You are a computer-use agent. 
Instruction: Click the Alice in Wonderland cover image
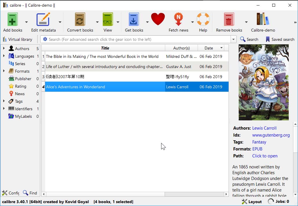click(264, 82)
